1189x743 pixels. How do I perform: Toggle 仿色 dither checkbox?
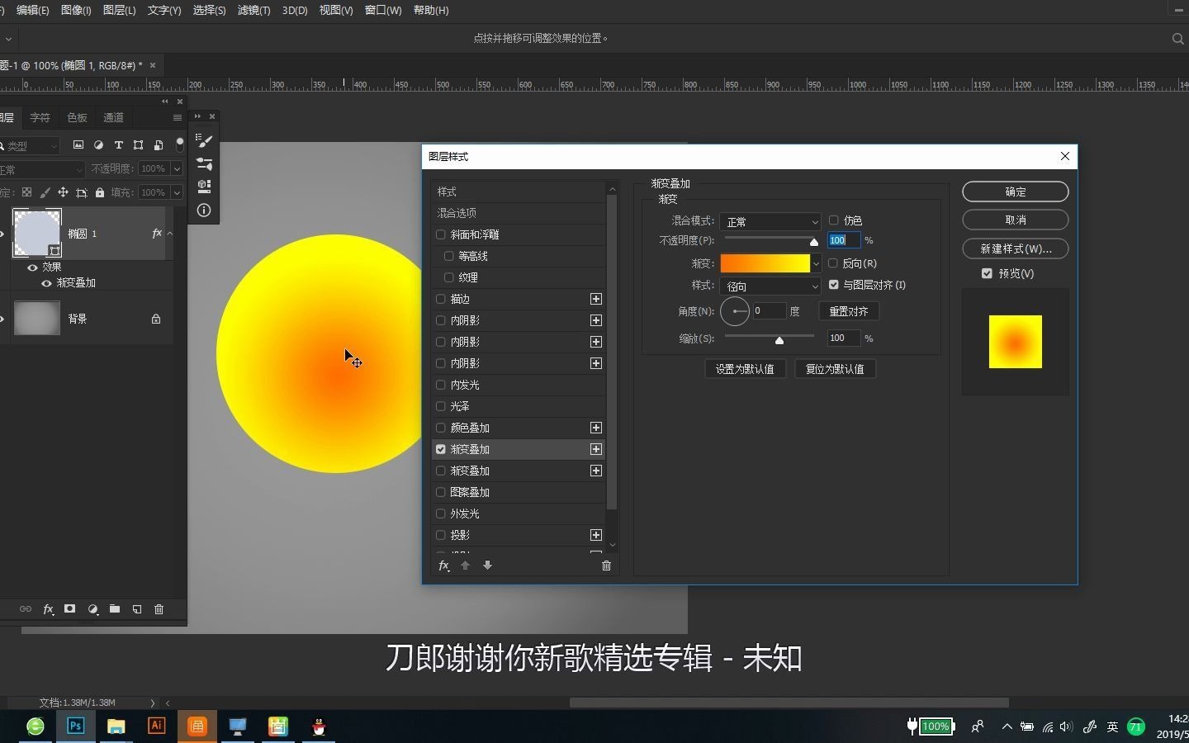click(x=834, y=220)
